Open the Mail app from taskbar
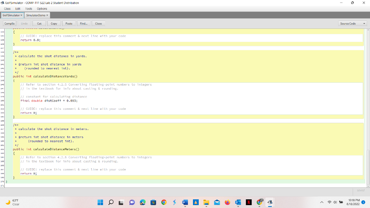The image size is (370, 208). click(x=217, y=202)
